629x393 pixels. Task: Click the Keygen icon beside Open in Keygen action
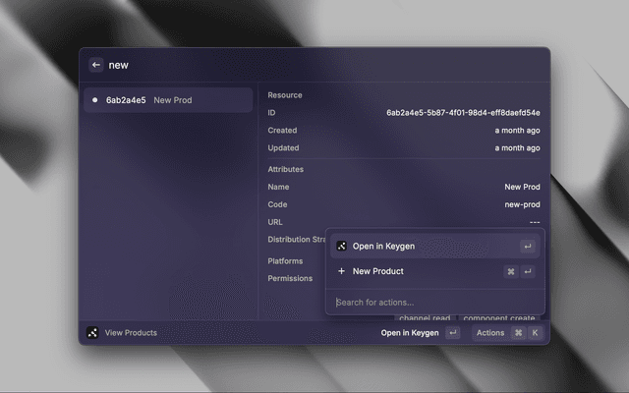[x=341, y=247]
